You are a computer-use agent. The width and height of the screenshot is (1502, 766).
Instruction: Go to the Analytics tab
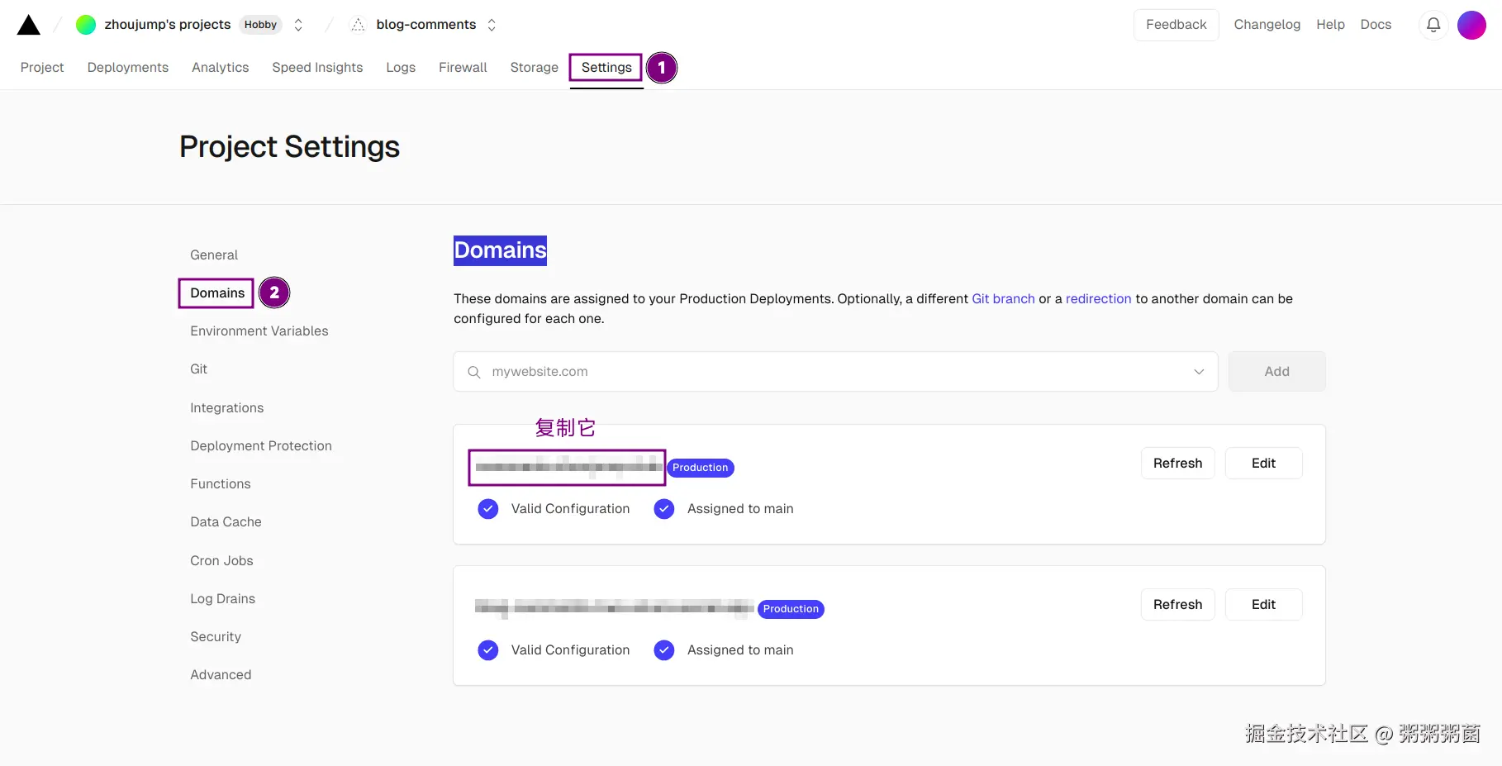pos(220,68)
